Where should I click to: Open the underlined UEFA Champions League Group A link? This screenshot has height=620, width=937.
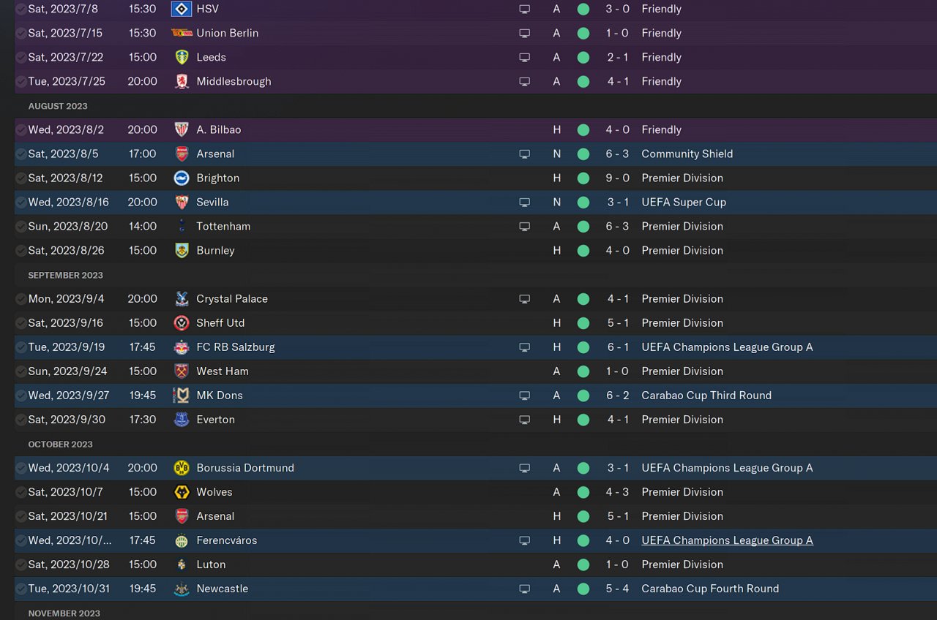tap(727, 540)
